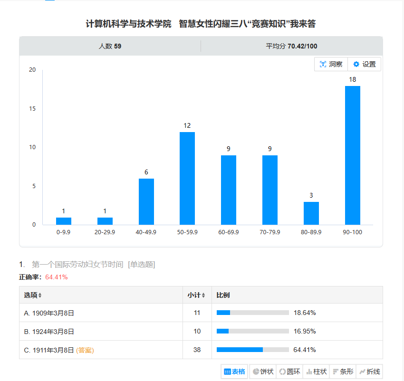Click the 平均分 70.42/100 summary tab

pos(291,46)
